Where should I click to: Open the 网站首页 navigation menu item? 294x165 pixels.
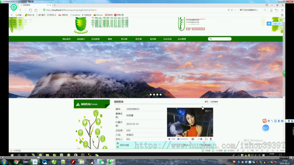coord(67,39)
